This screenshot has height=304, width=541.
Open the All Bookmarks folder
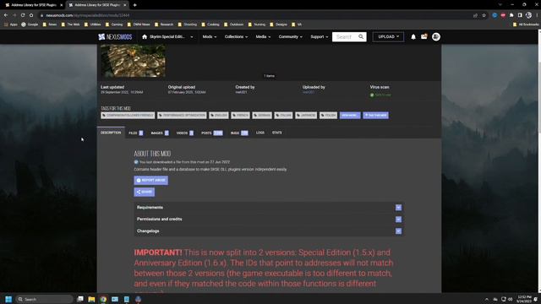pyautogui.click(x=526, y=24)
